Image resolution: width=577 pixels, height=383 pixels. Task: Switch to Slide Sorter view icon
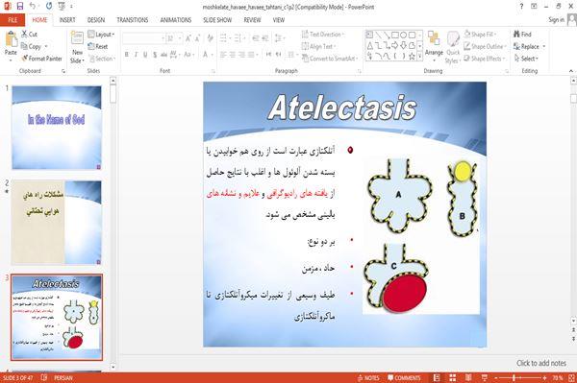click(453, 377)
